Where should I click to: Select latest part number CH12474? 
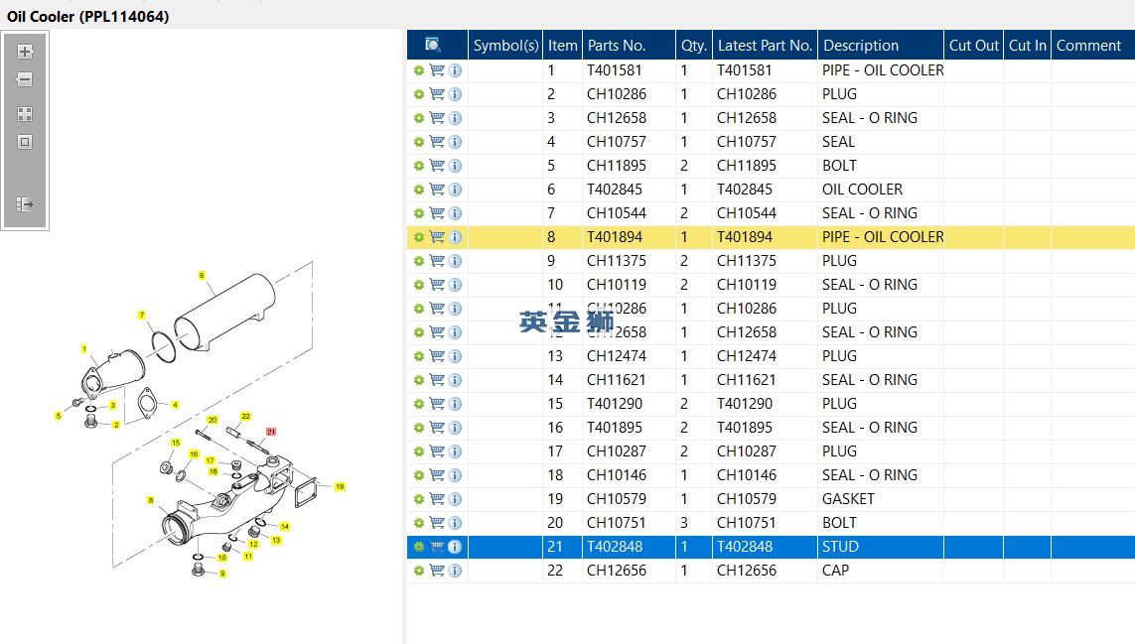coord(747,356)
